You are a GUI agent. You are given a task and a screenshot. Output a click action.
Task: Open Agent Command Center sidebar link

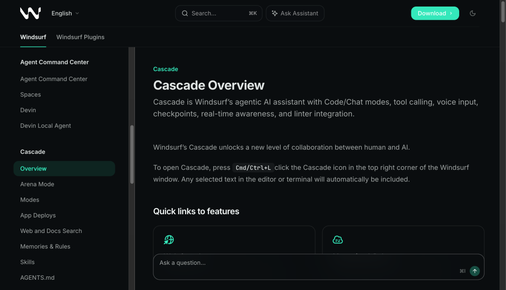point(54,79)
